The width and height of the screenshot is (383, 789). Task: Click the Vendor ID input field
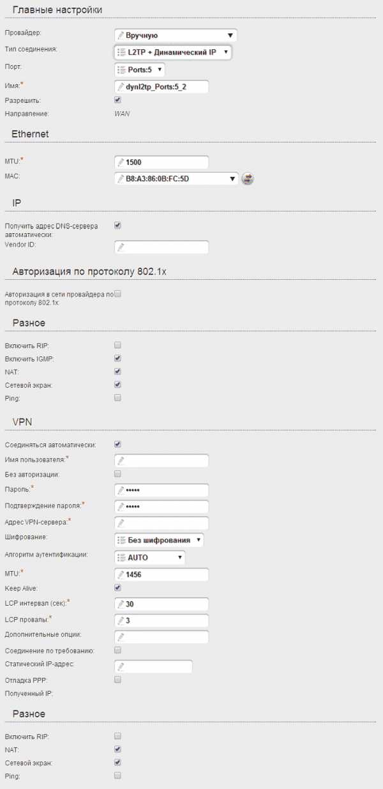pos(161,247)
